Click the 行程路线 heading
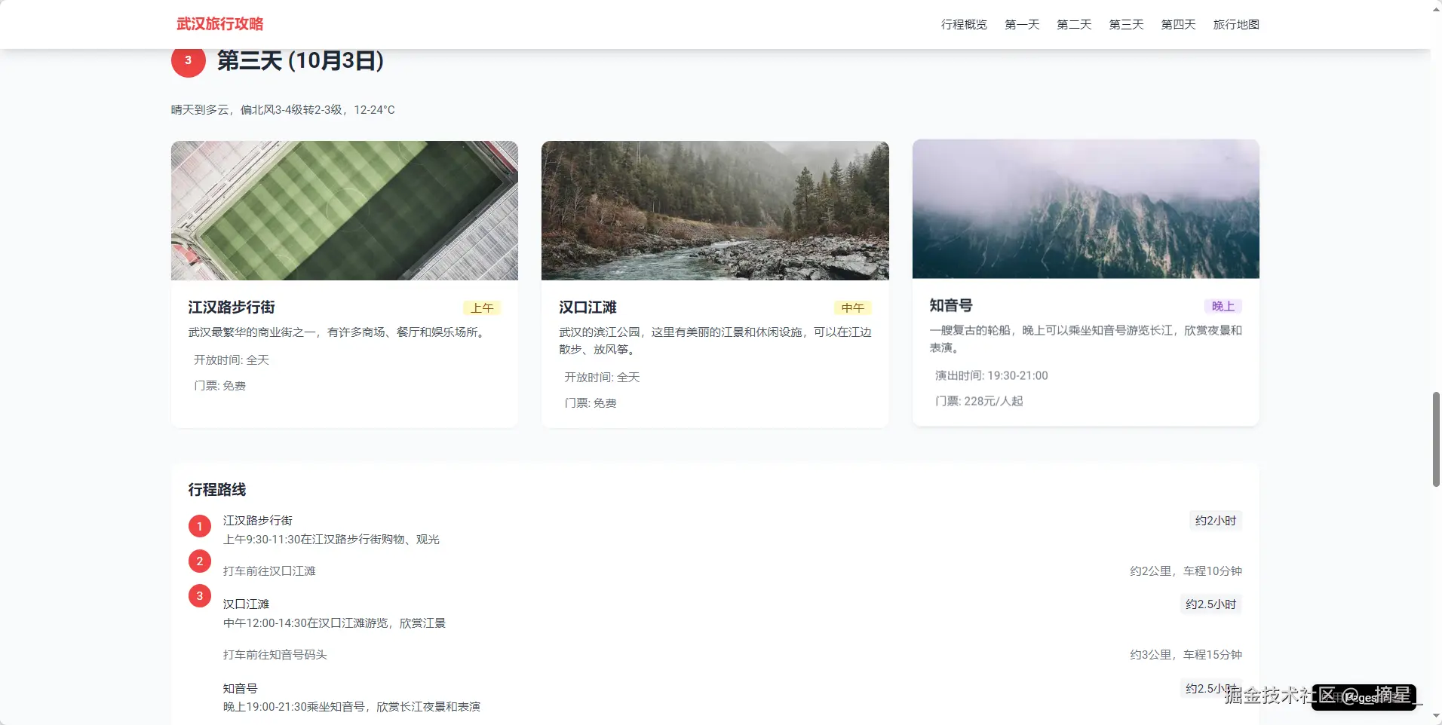The width and height of the screenshot is (1442, 725). click(217, 490)
